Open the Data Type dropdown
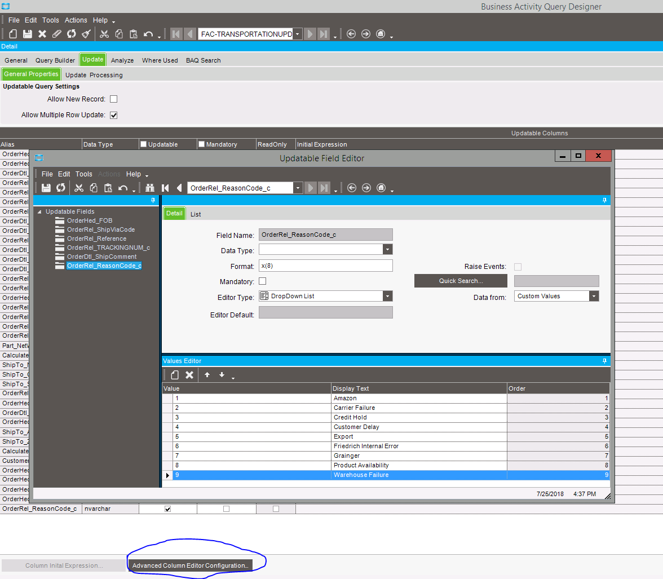The width and height of the screenshot is (663, 579). [x=387, y=249]
